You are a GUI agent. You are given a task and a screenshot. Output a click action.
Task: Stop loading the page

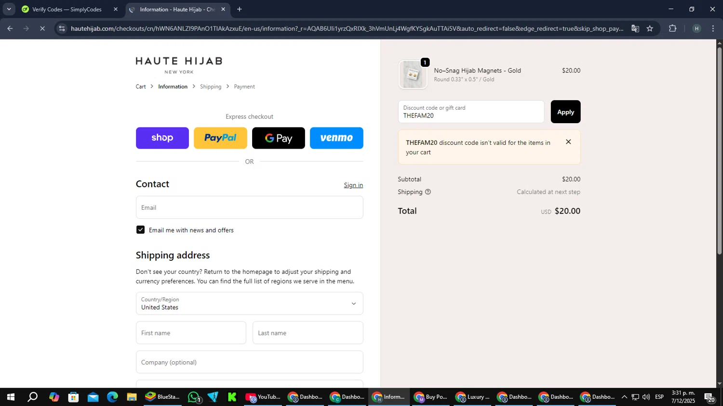click(x=42, y=28)
